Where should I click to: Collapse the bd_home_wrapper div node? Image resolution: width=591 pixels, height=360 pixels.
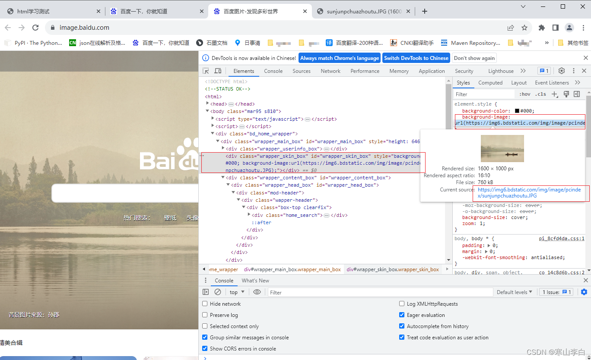pos(213,134)
